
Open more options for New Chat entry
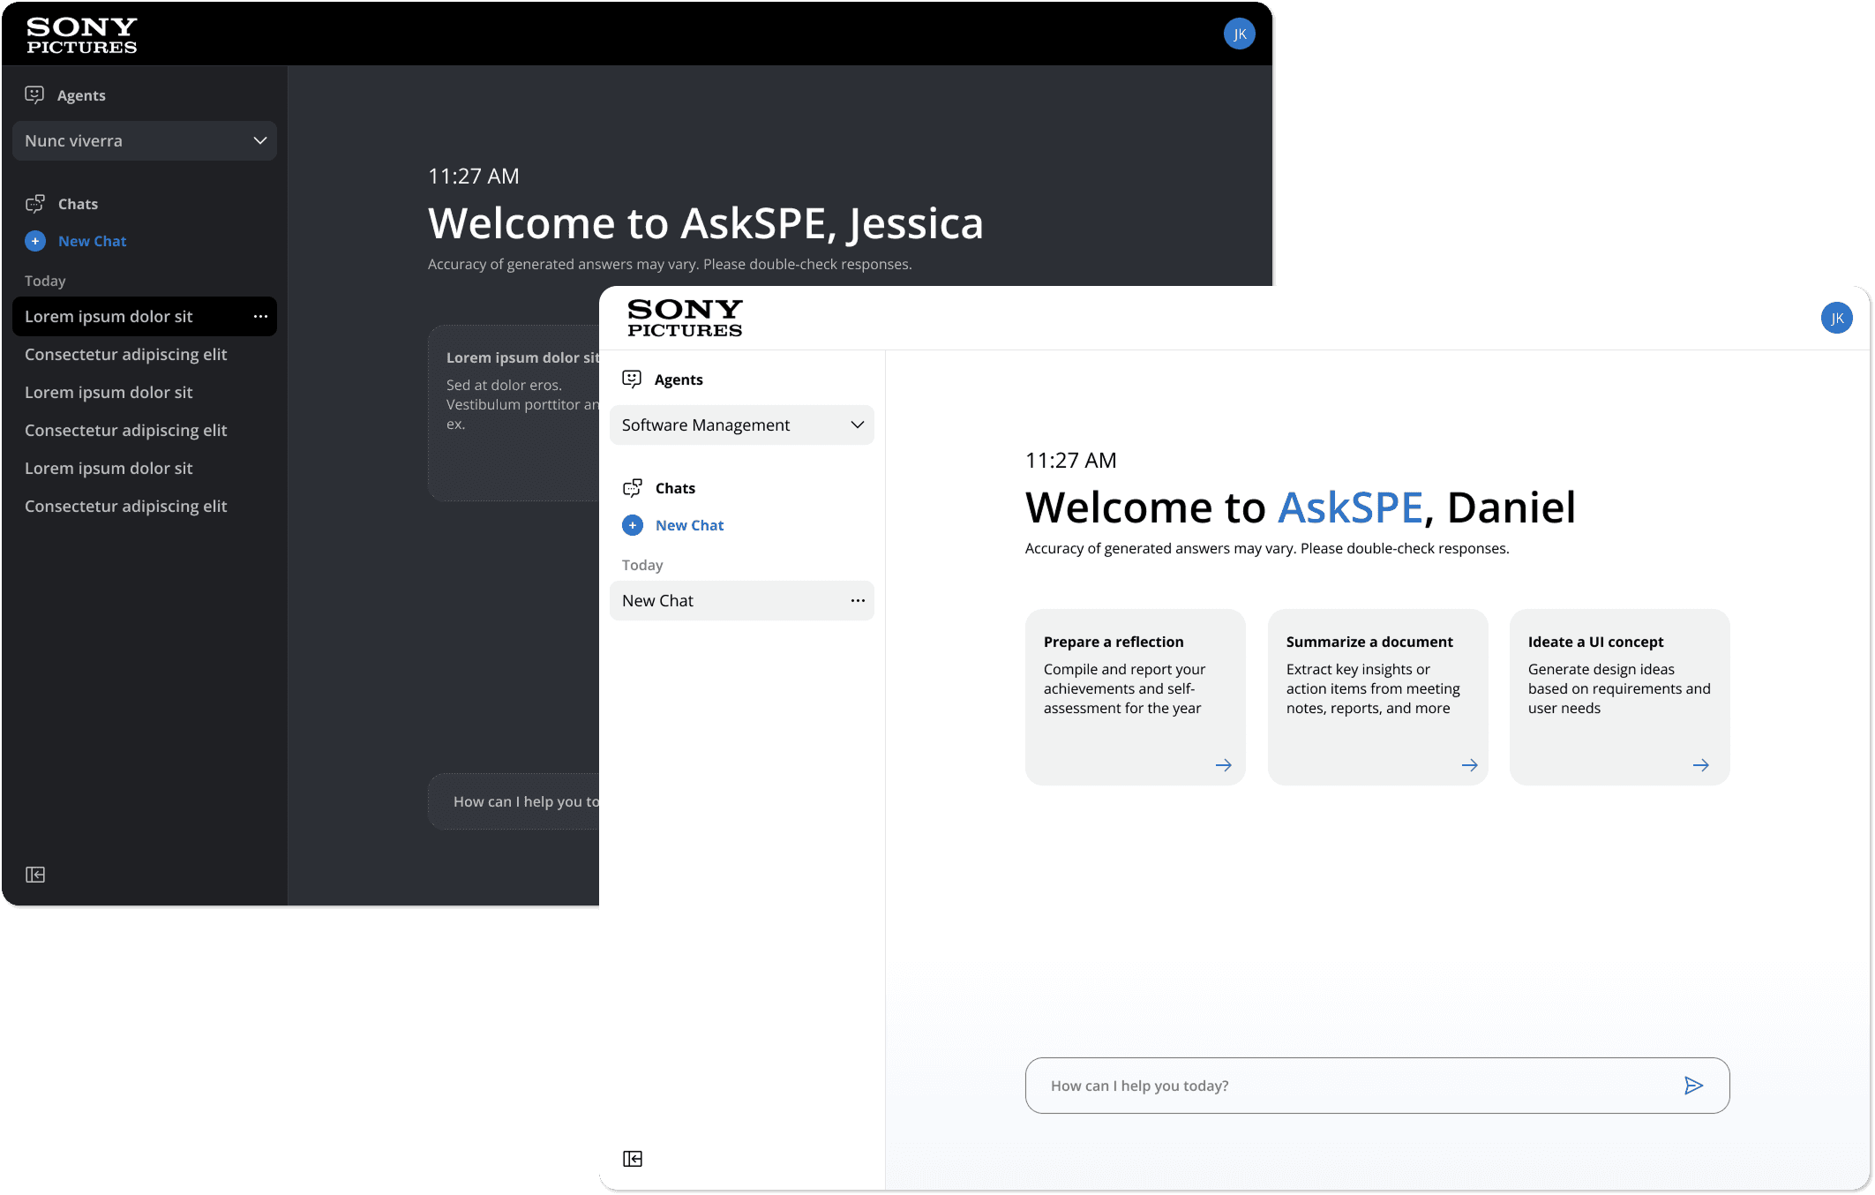pyautogui.click(x=858, y=600)
